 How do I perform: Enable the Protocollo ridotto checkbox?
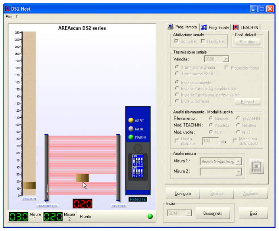click(227, 68)
